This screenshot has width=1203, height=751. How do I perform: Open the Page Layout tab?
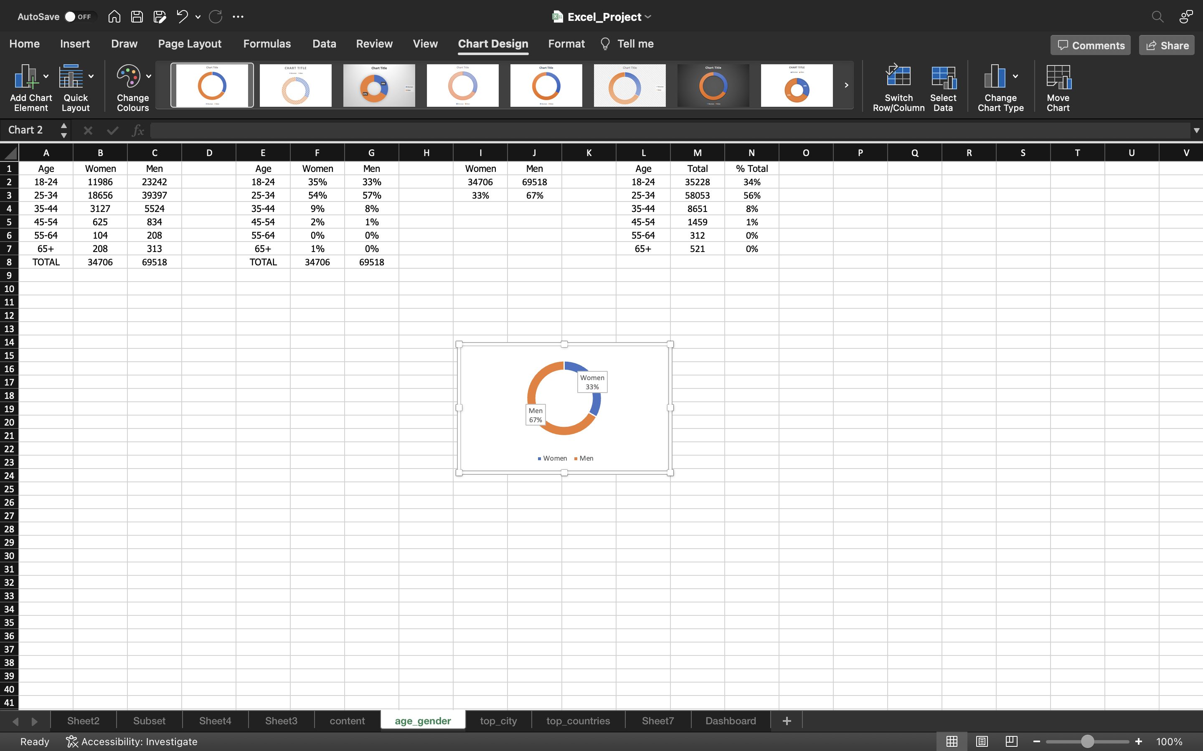(190, 44)
